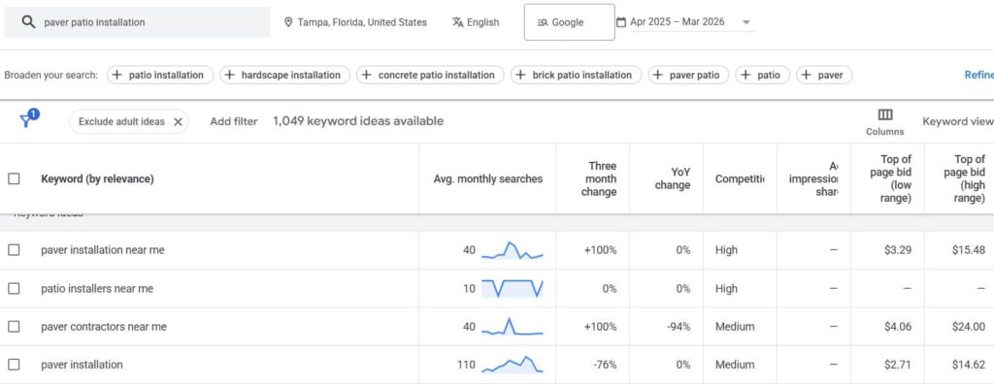994x385 pixels.
Task: Remove the Exclude adult ideas filter
Action: point(179,121)
